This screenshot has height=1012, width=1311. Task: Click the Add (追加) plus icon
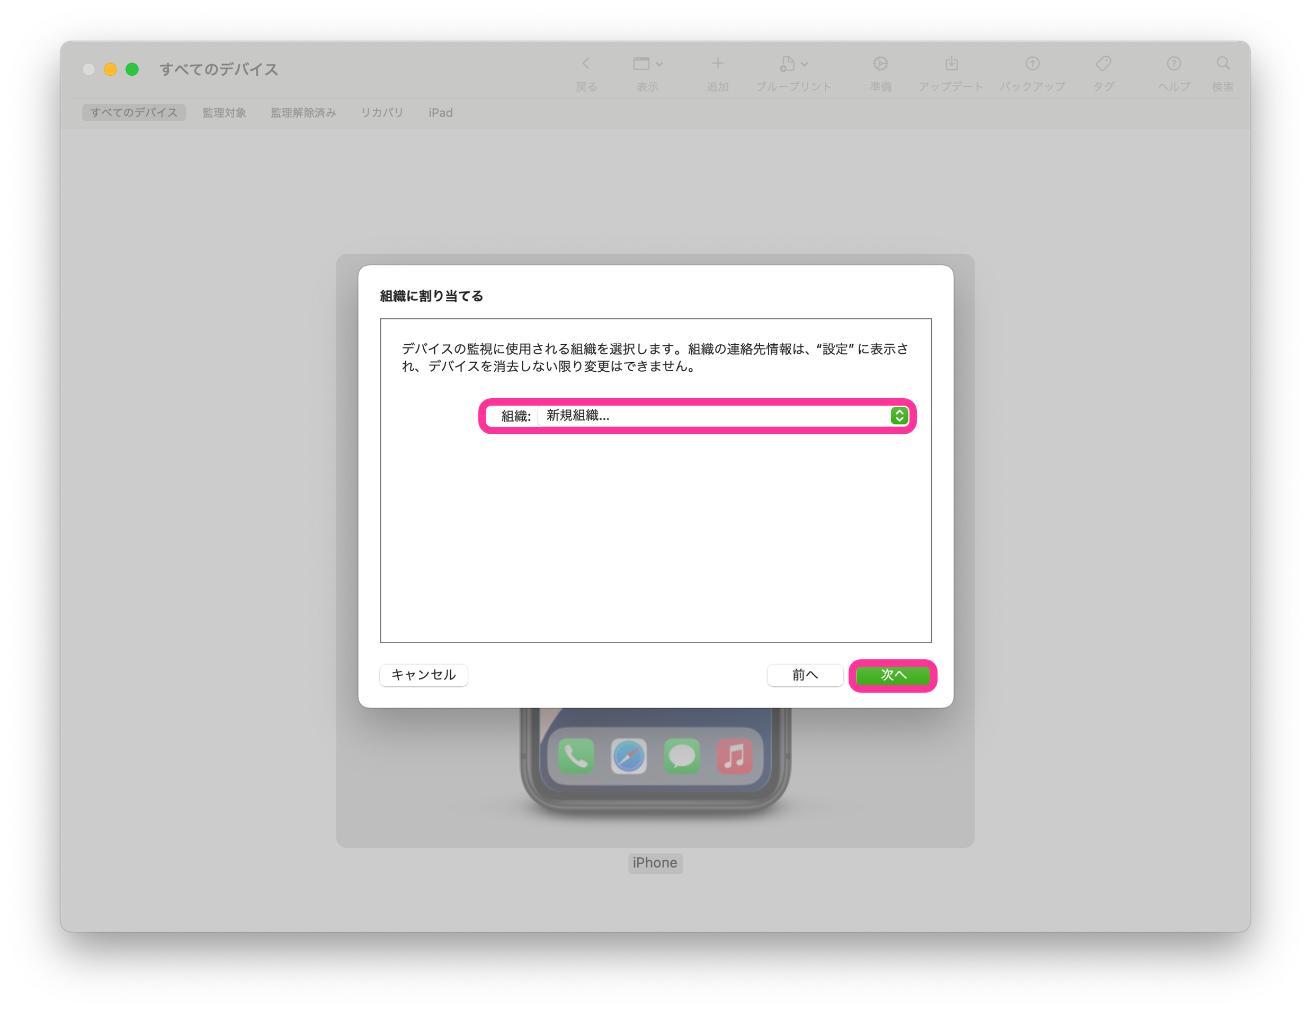click(717, 64)
